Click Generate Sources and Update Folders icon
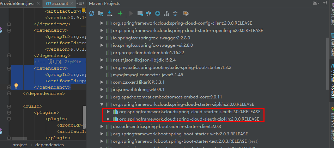 tap(101, 14)
